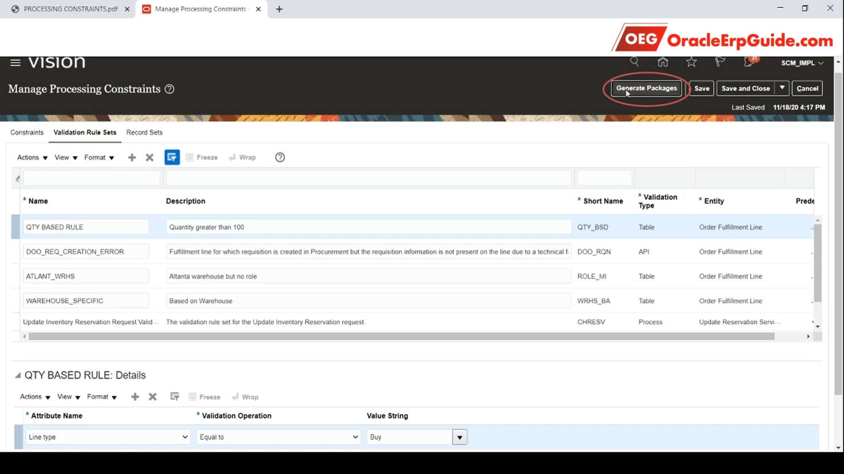Click Wrap in Details toolbar
The image size is (844, 474).
(245, 397)
